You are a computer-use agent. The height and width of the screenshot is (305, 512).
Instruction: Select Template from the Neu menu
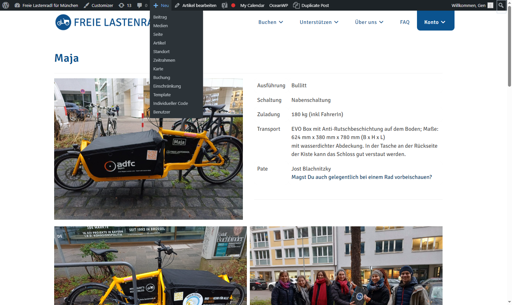click(176, 95)
